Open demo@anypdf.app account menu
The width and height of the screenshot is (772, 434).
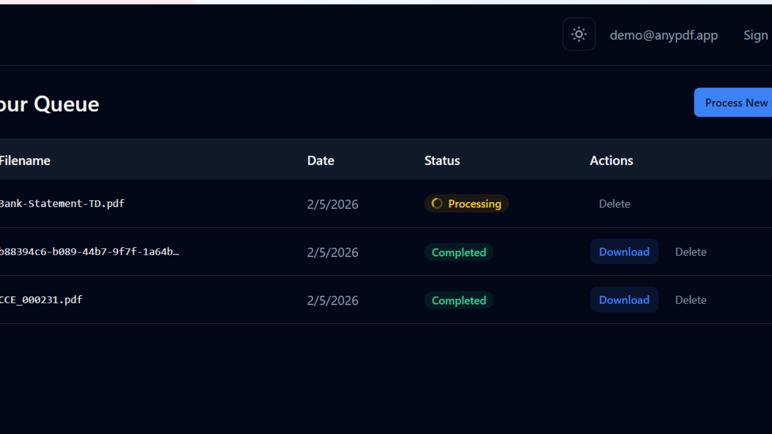point(663,35)
